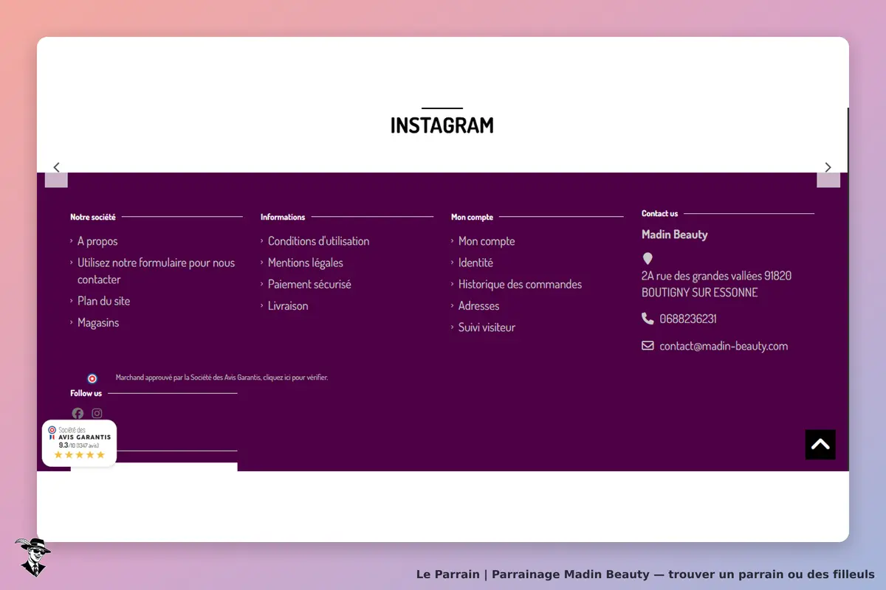Image resolution: width=886 pixels, height=590 pixels.
Task: Click the map pin address icon
Action: pos(648,259)
